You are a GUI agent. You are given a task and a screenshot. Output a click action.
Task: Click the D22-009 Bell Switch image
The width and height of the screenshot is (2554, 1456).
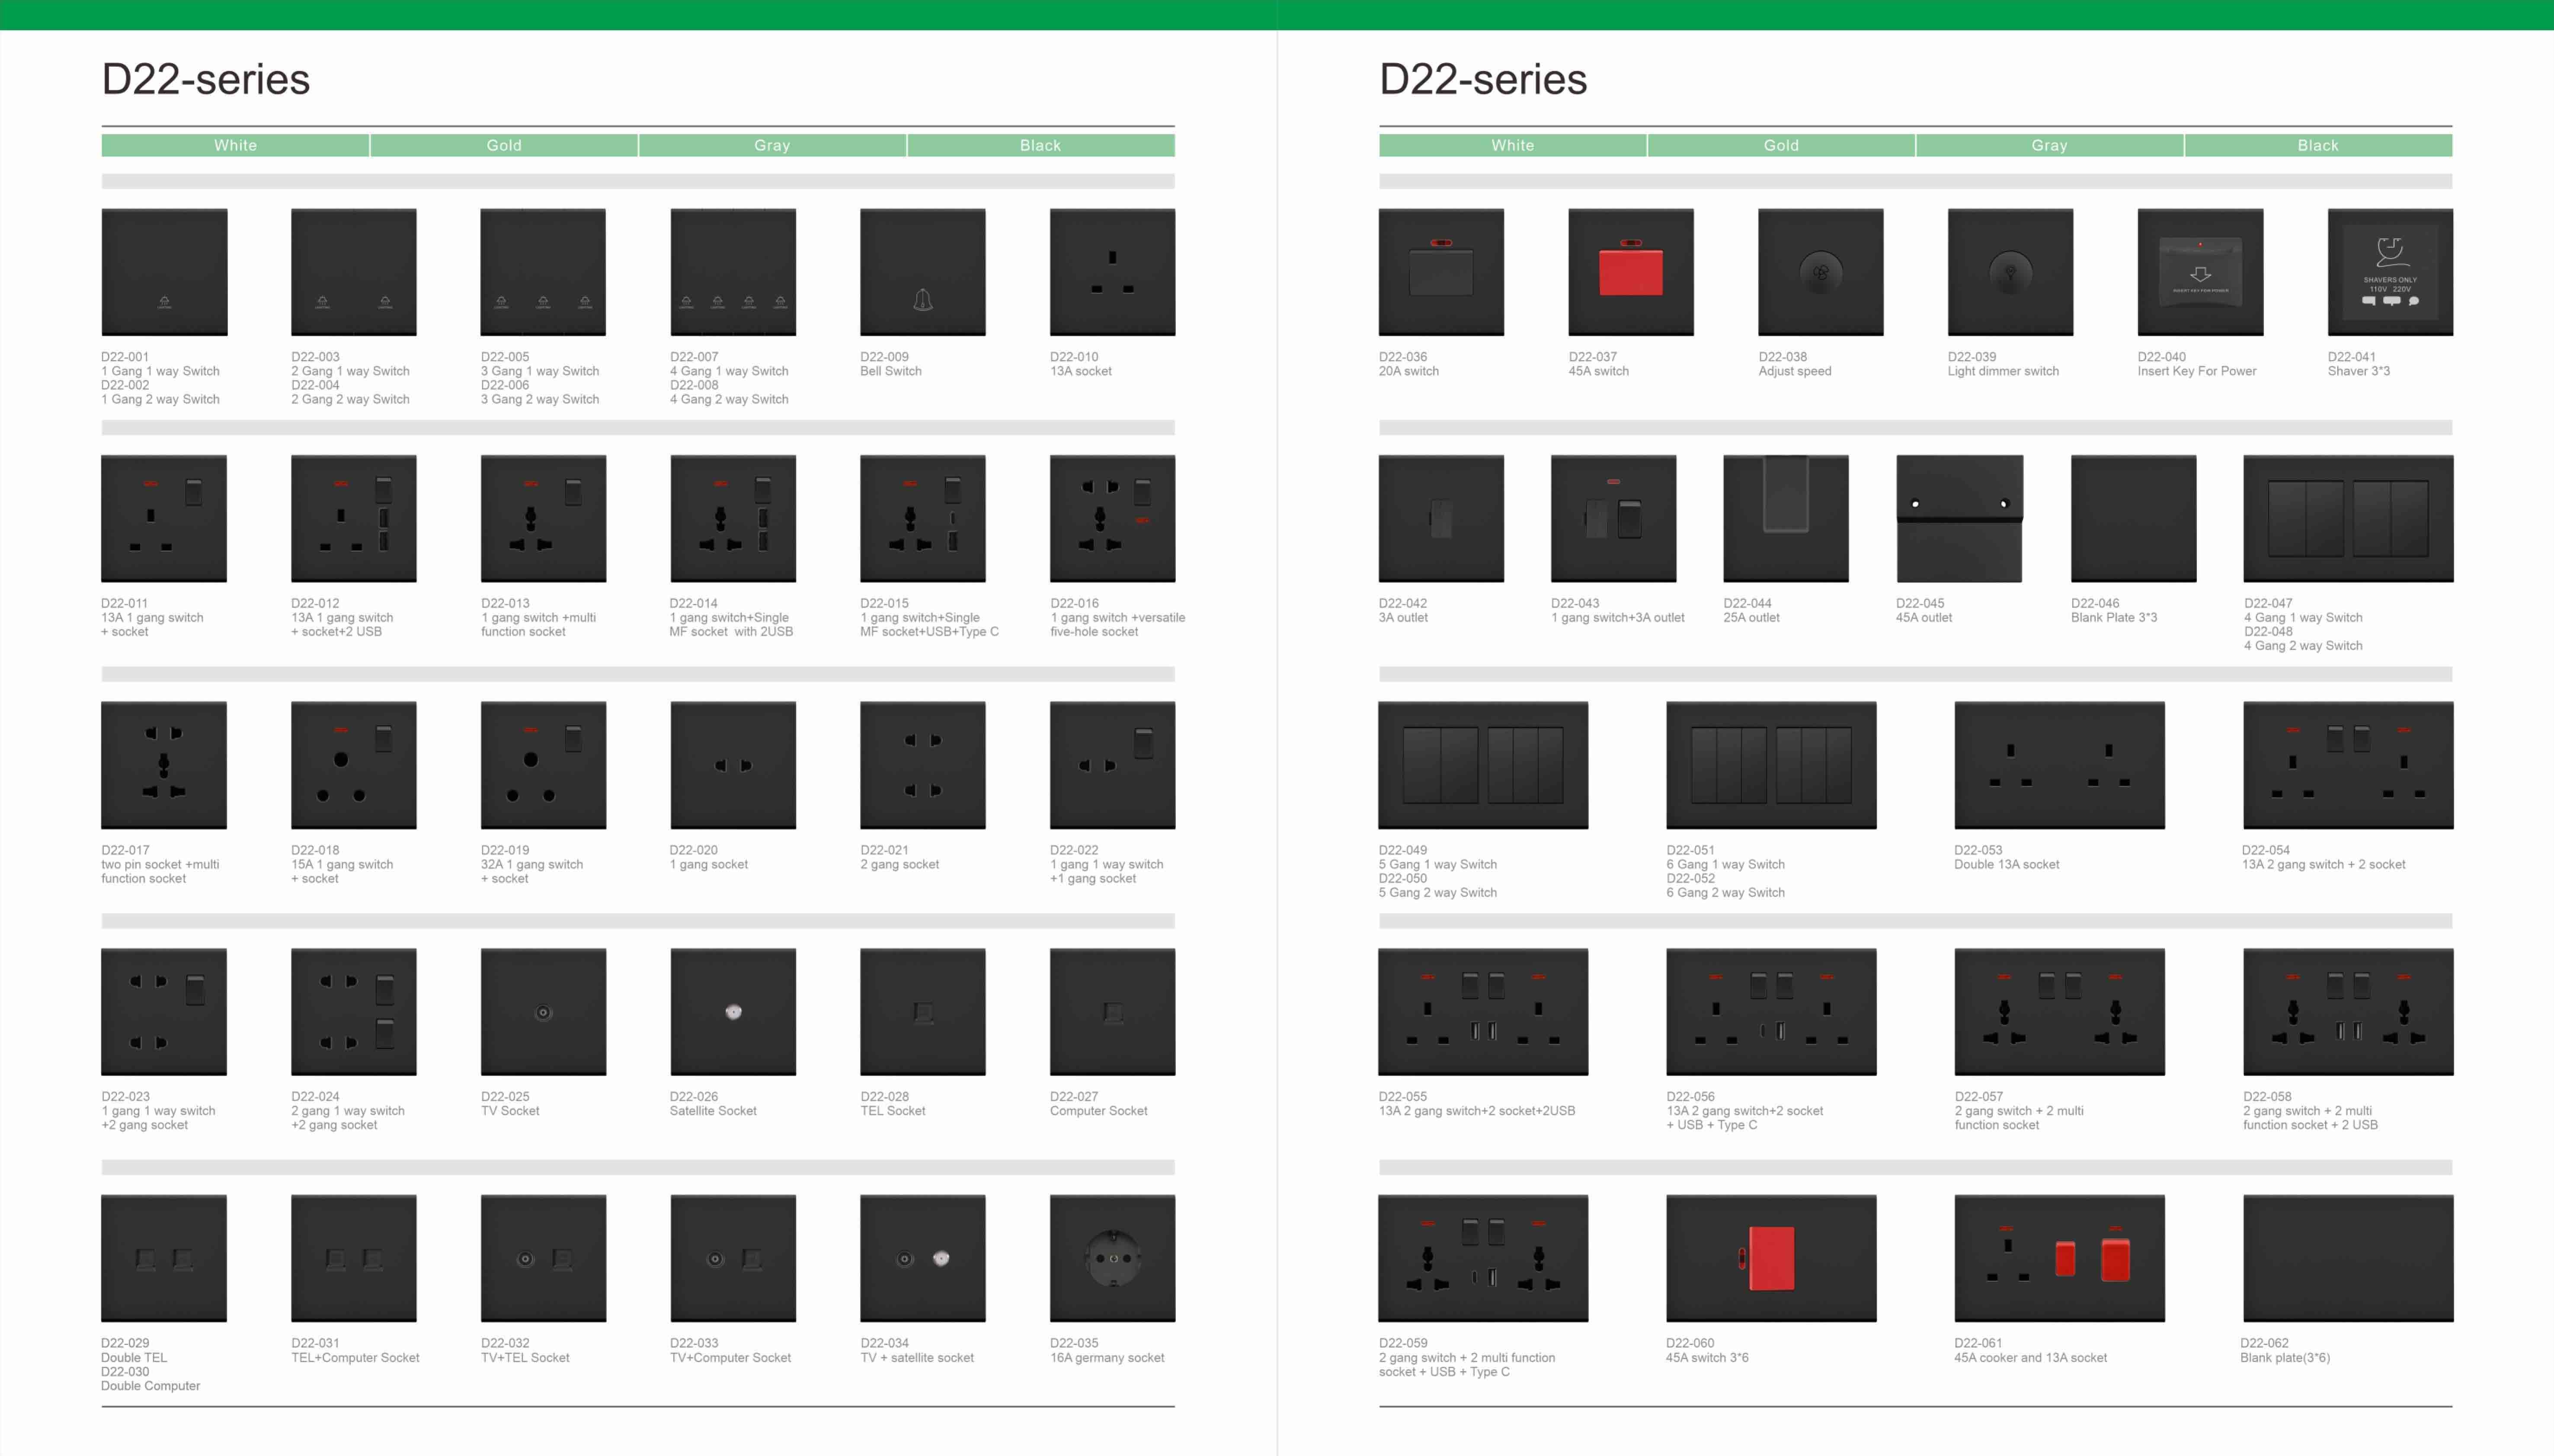[x=923, y=272]
